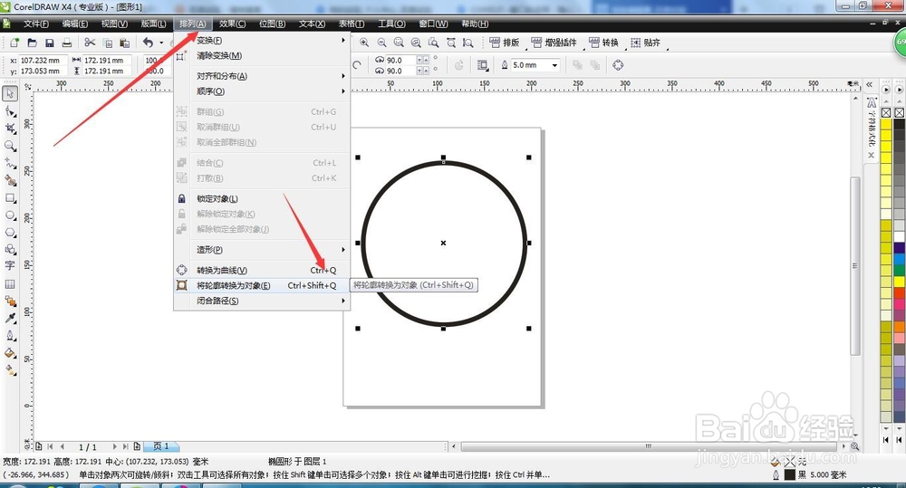Screen dimensions: 906x488
Task: Select the Fill bucket tool
Action: 10,353
